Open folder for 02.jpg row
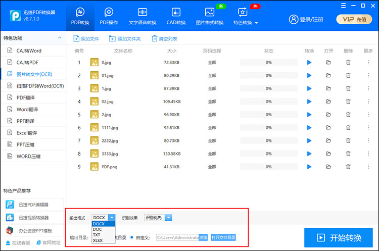The height and width of the screenshot is (251, 379). pos(328,102)
